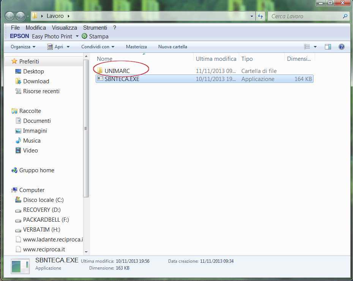Click the Video filmstrip icon
Image resolution: width=353 pixels, height=281 pixels.
(18, 150)
